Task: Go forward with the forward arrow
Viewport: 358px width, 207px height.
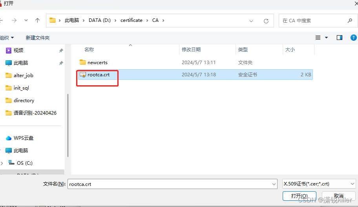Action: [14, 20]
